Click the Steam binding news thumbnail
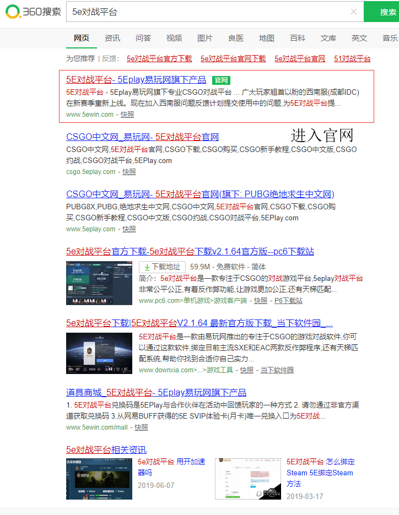 point(248,479)
